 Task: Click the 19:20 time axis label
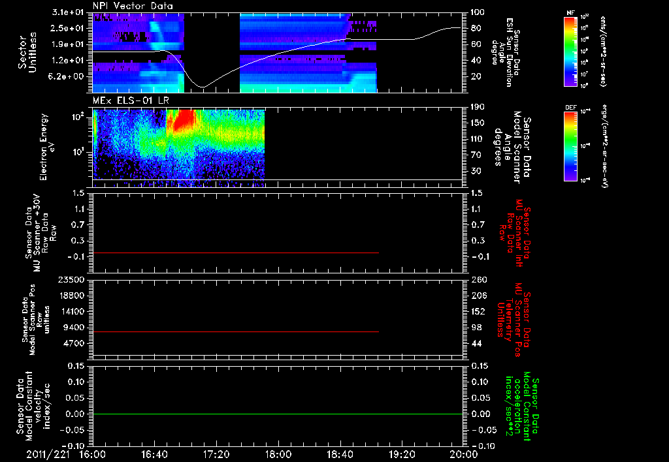coord(402,454)
